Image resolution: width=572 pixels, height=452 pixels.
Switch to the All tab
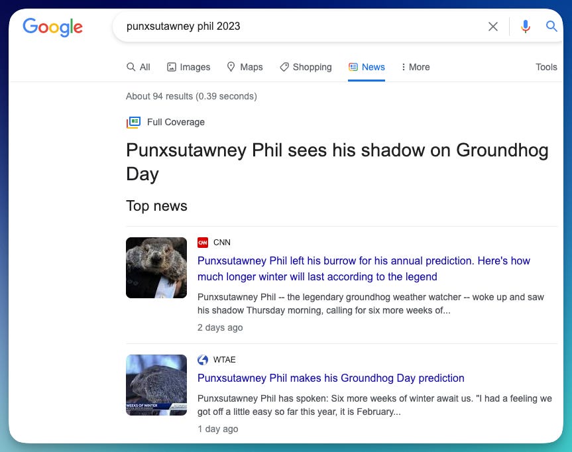(139, 67)
